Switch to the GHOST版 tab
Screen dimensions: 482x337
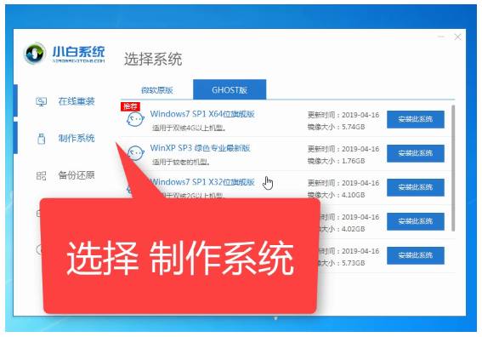click(230, 89)
